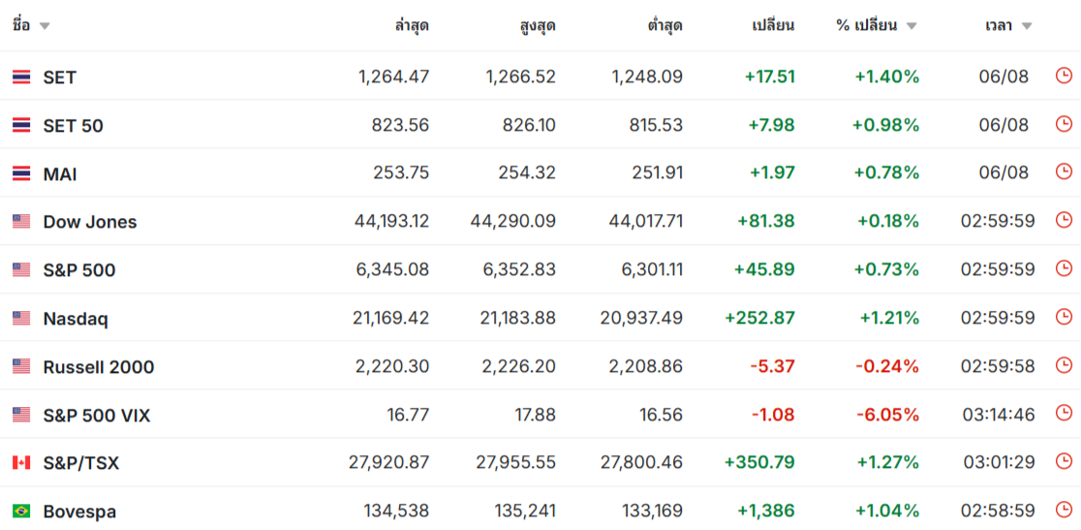Open the Nasdaq index page
Image resolution: width=1081 pixels, height=530 pixels.
76,319
